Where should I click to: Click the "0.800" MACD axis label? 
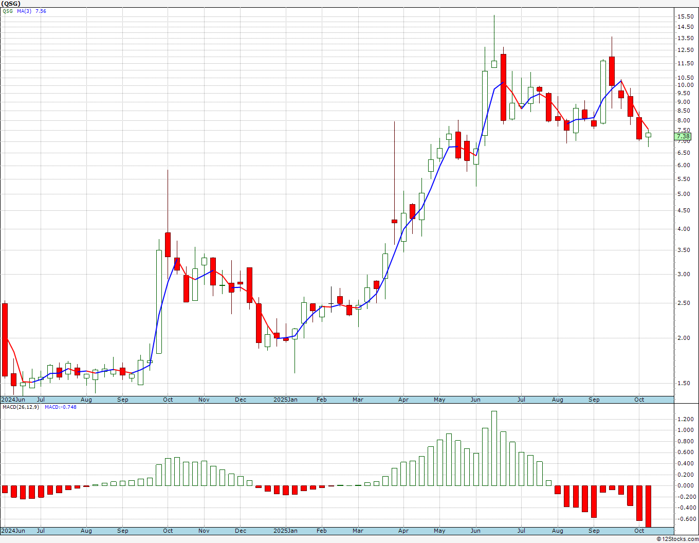tap(685, 441)
